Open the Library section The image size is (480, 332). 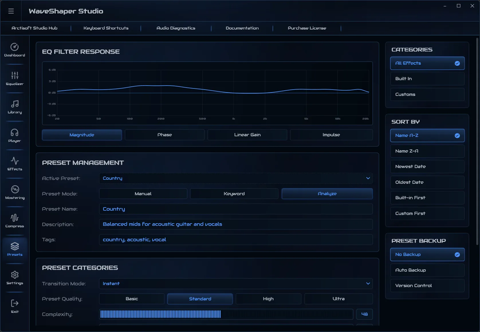click(15, 107)
